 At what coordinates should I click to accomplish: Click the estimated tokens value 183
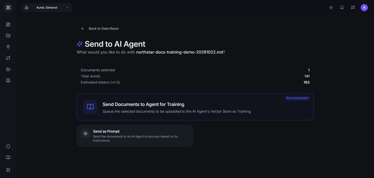point(307,82)
